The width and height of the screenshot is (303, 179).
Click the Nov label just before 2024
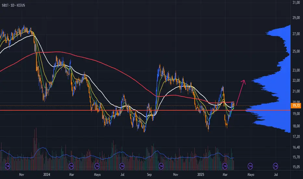(x=21, y=174)
